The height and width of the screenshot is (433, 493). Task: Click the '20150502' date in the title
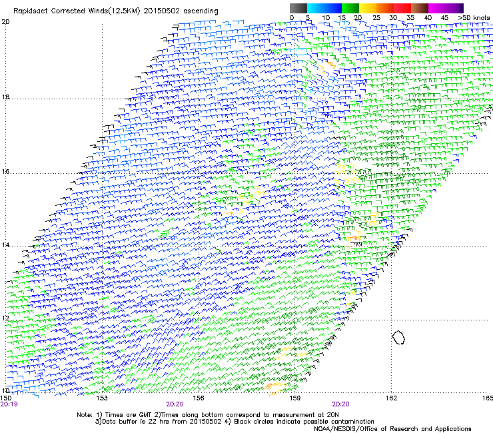(162, 11)
